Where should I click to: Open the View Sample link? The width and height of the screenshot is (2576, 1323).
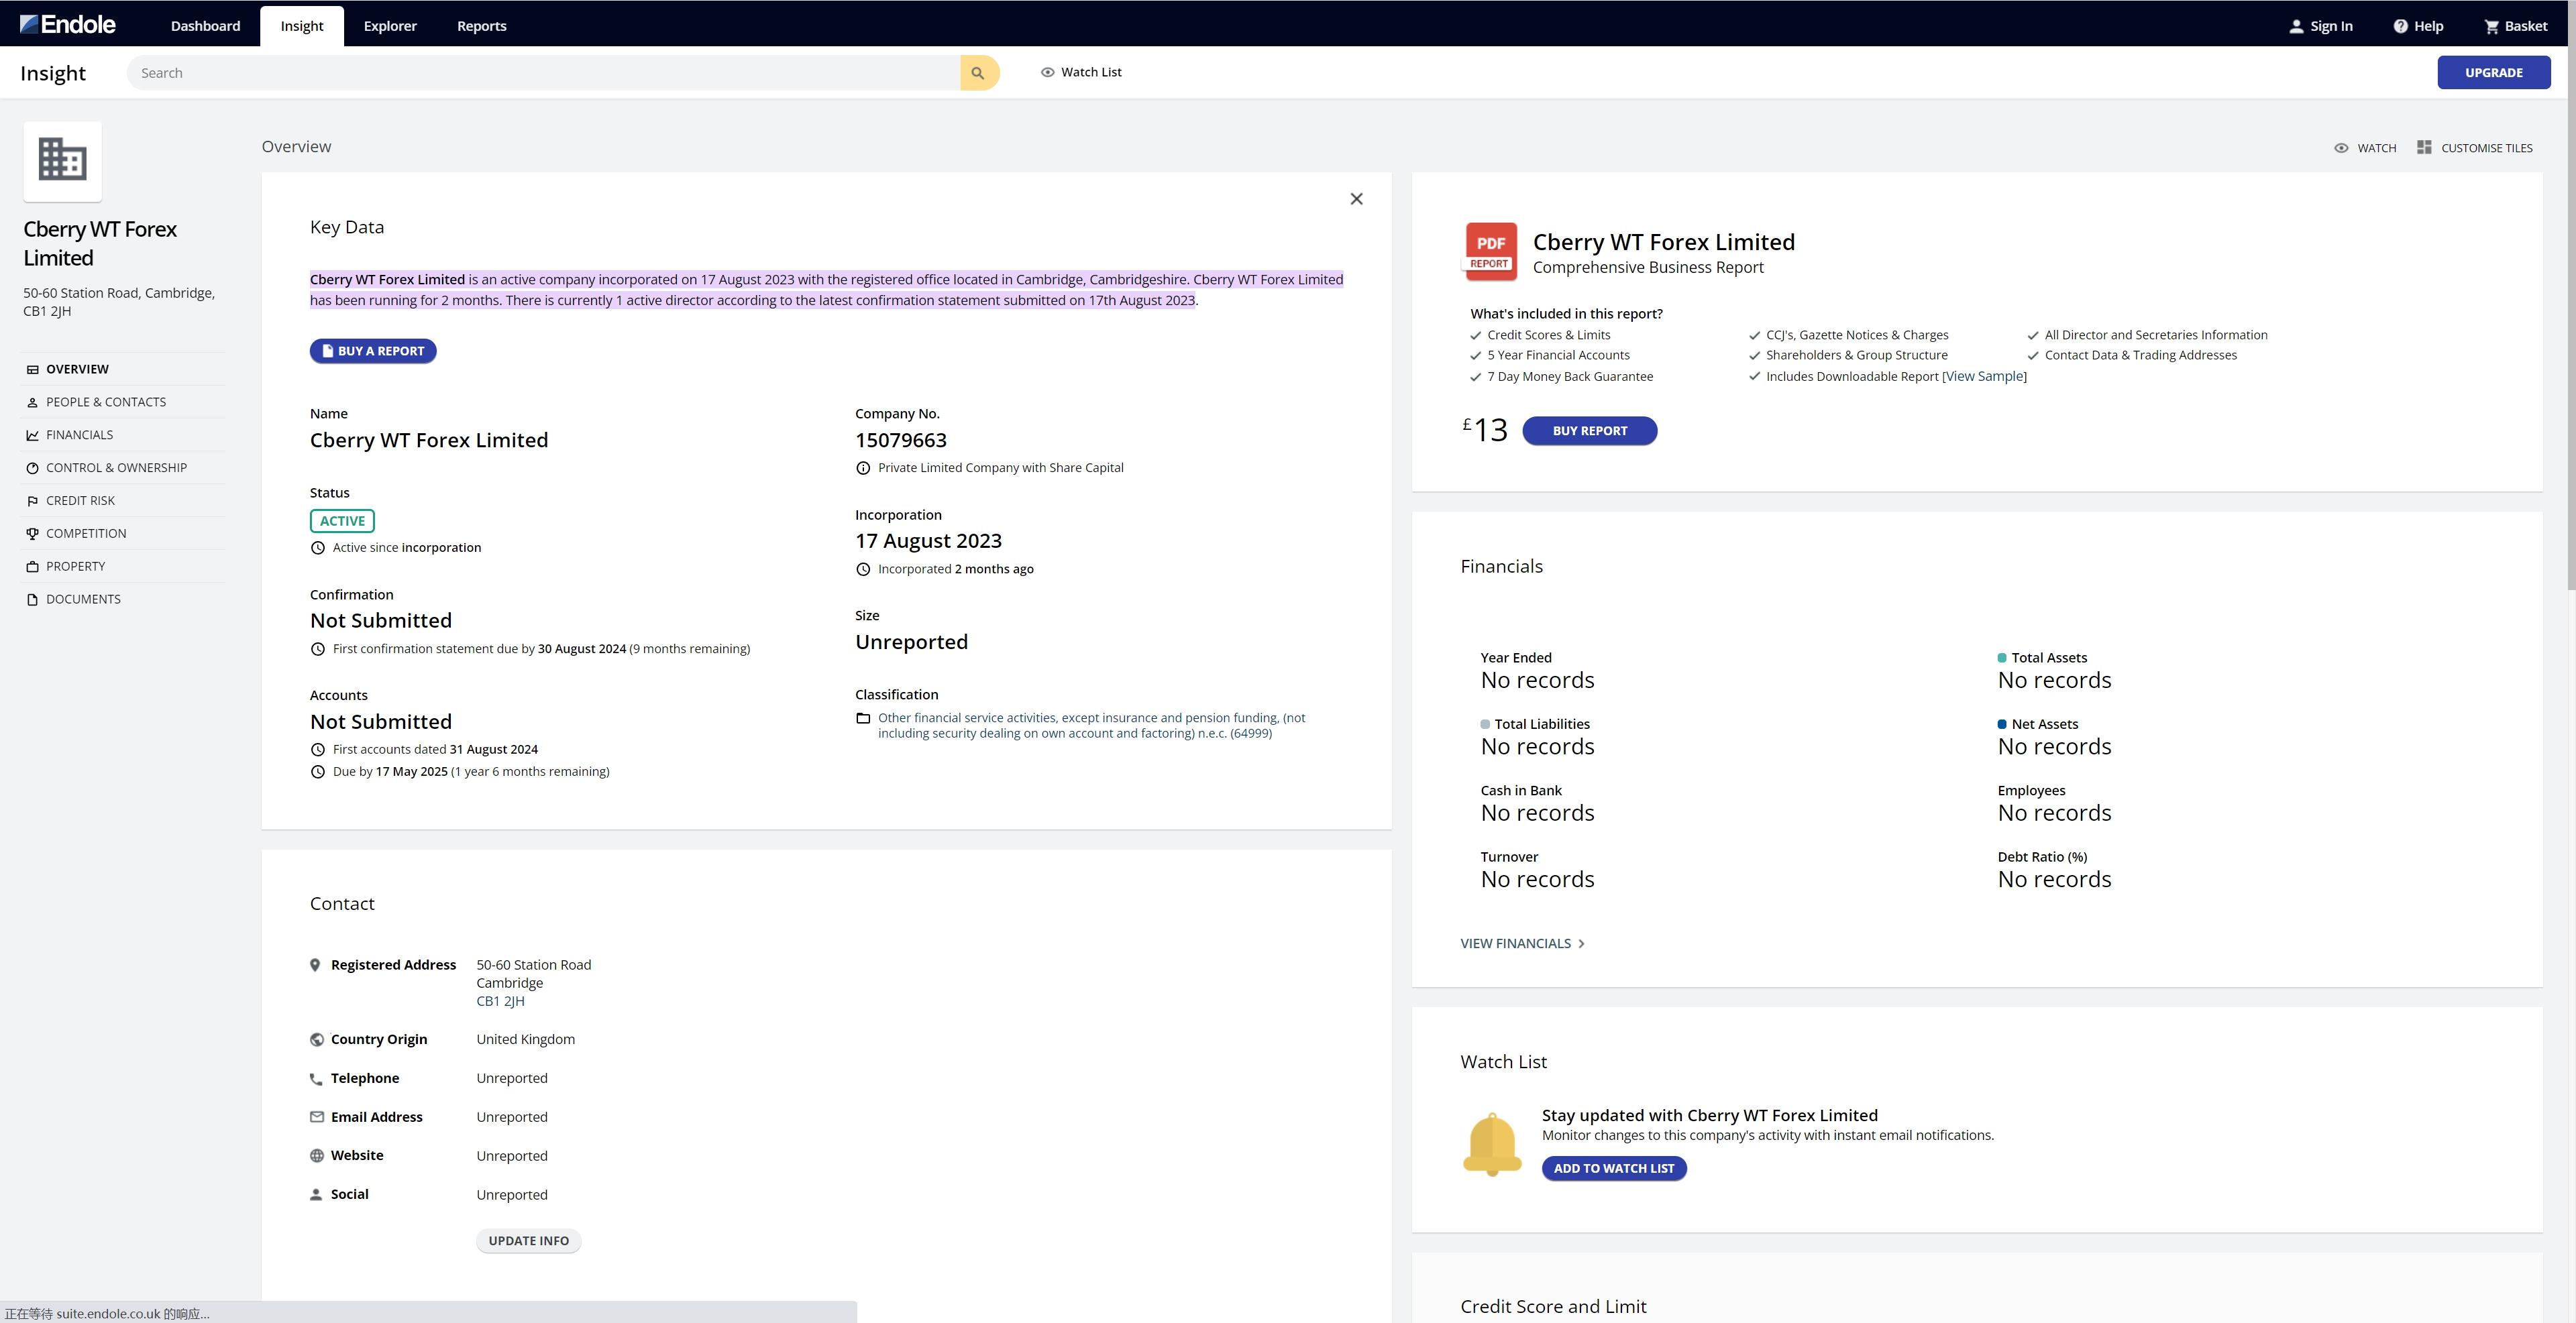tap(1984, 377)
